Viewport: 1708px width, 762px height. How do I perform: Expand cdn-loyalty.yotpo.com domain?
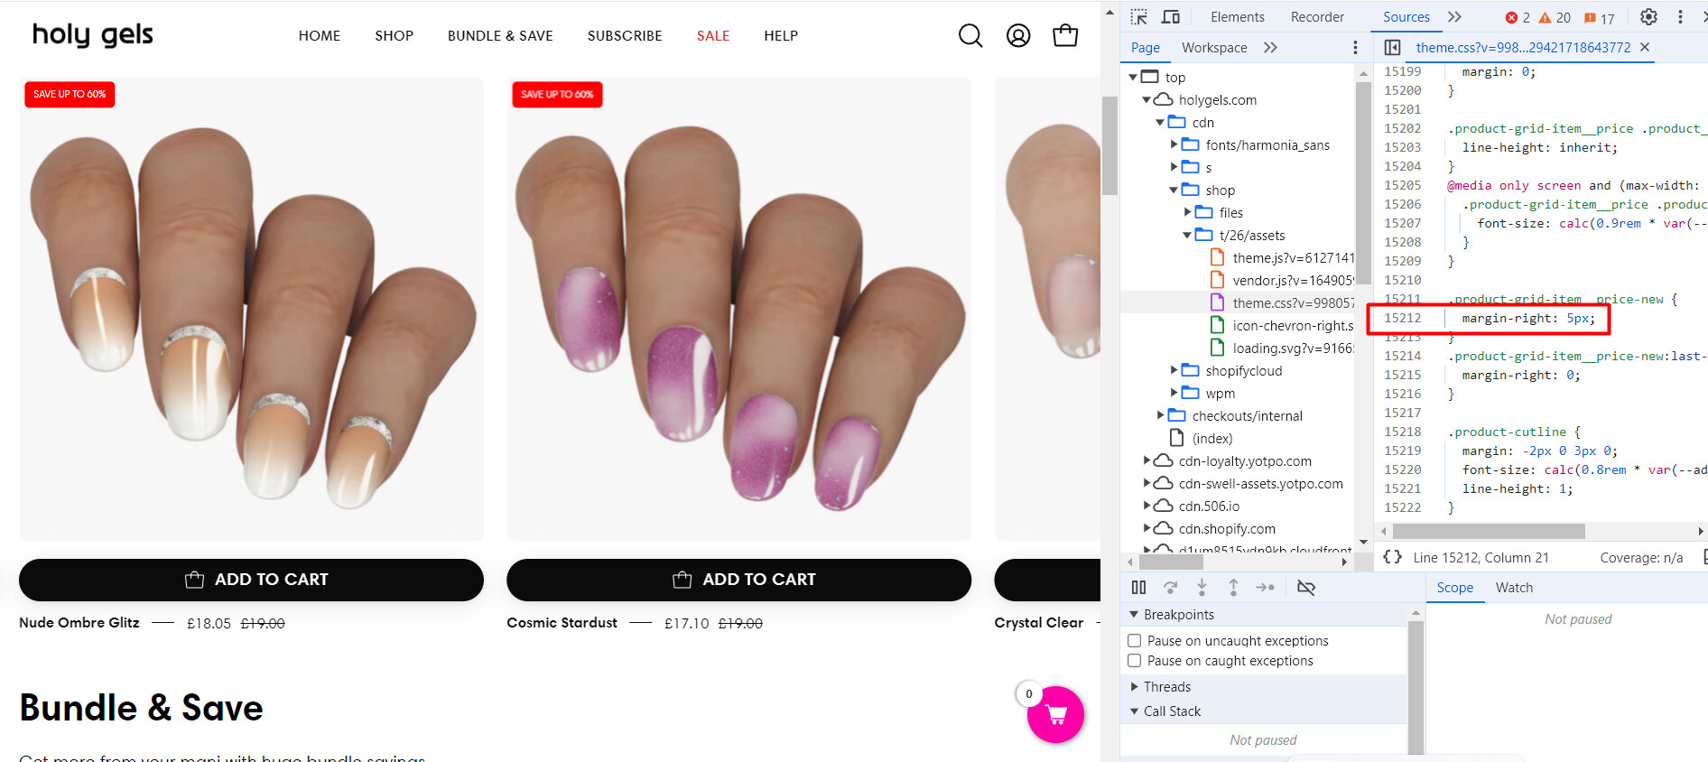(1146, 460)
